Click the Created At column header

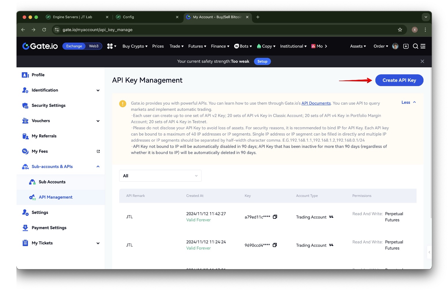click(x=195, y=196)
